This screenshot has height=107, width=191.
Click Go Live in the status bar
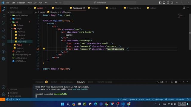[x=170, y=100]
